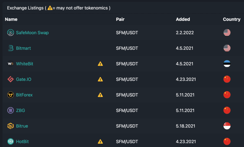Click the BitForex bull logo icon
244x147 pixels.
11,95
